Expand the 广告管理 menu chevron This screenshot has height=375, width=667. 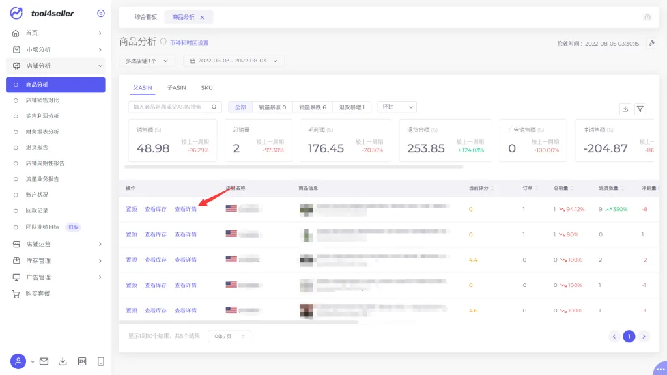[100, 277]
